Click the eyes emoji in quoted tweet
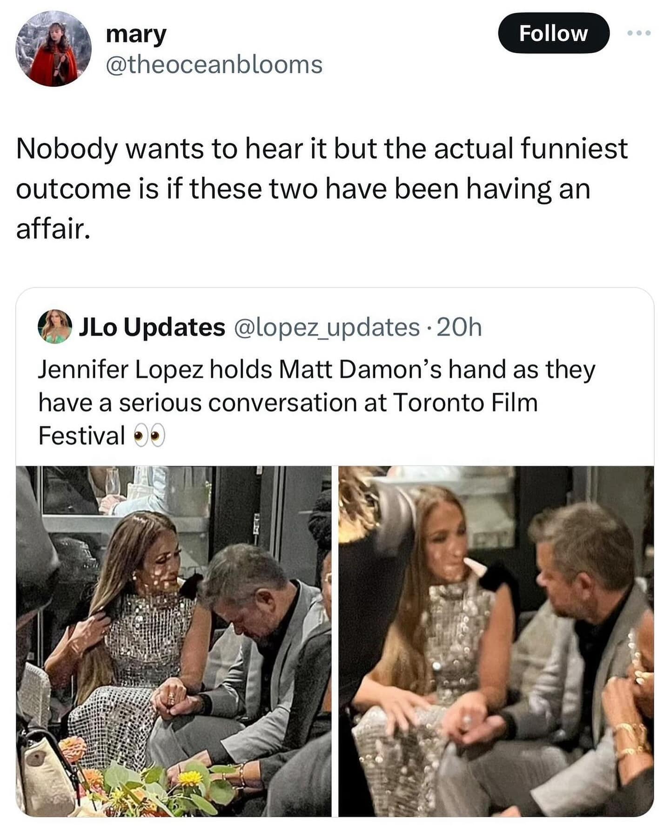This screenshot has height=832, width=670. click(x=149, y=436)
